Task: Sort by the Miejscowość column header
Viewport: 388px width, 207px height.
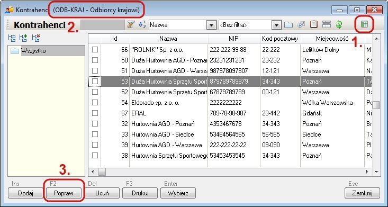Action: tap(332, 39)
